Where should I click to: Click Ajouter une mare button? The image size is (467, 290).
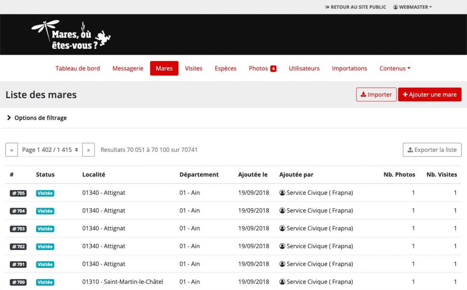coord(430,95)
